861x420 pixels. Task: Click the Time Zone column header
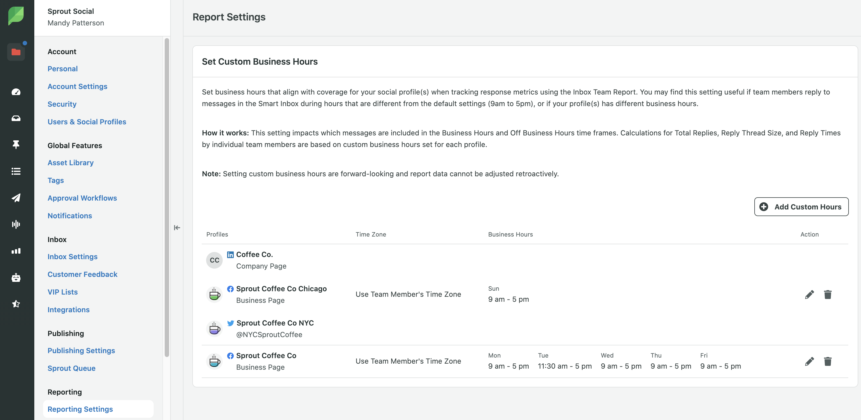371,235
